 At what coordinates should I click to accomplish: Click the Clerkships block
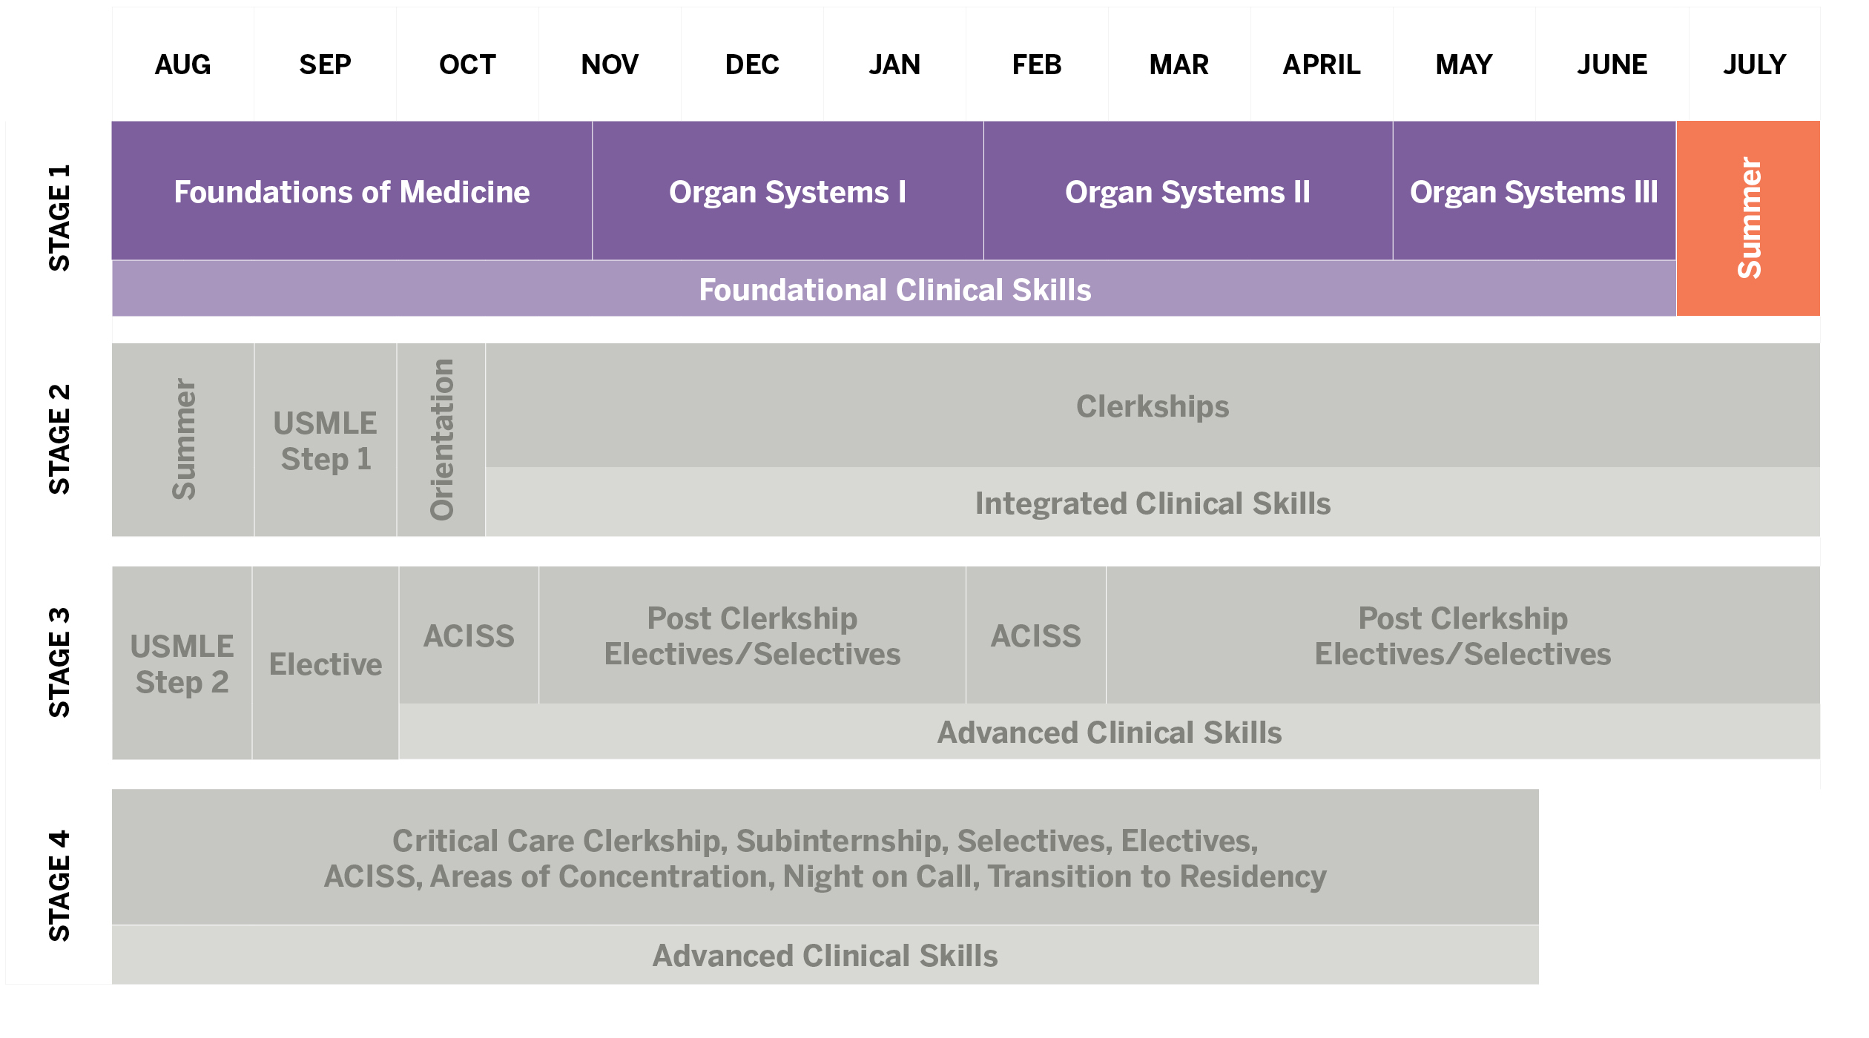(1152, 406)
